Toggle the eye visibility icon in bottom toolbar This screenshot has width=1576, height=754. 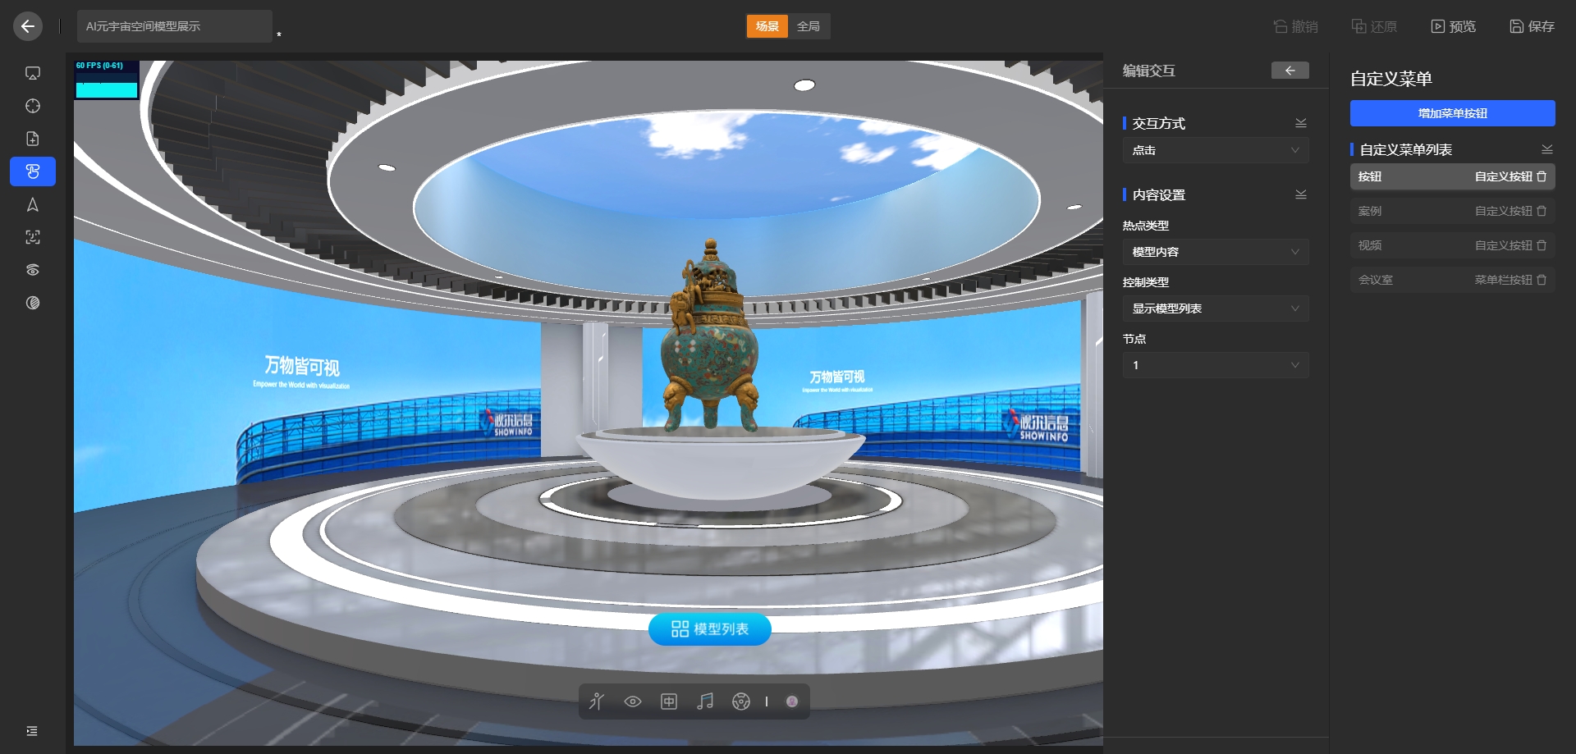633,701
